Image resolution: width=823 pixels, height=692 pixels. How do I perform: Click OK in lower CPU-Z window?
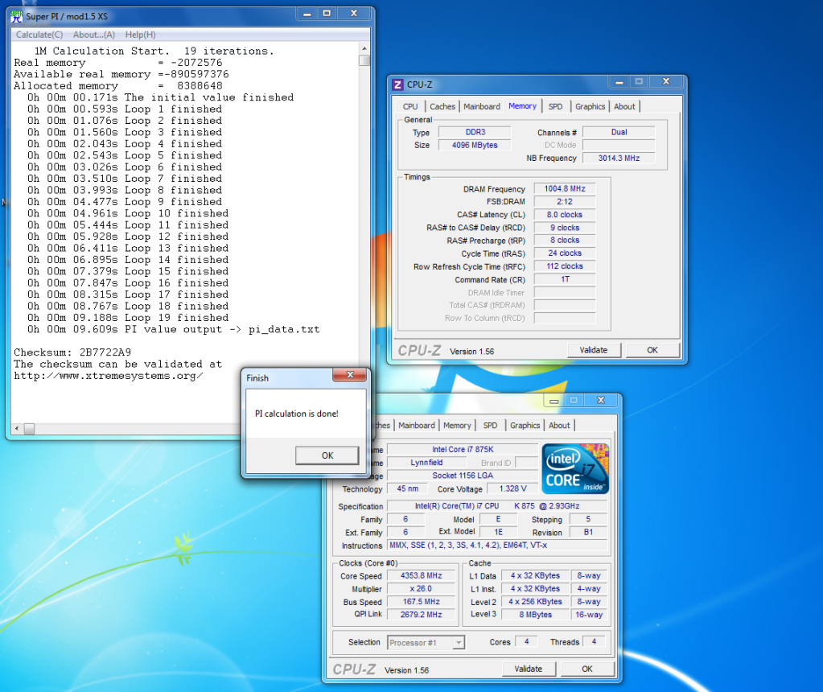click(587, 669)
